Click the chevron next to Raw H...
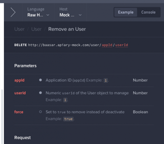This screenshot has width=164, height=144. [48, 15]
